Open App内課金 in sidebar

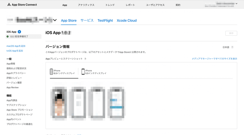pos(12,100)
